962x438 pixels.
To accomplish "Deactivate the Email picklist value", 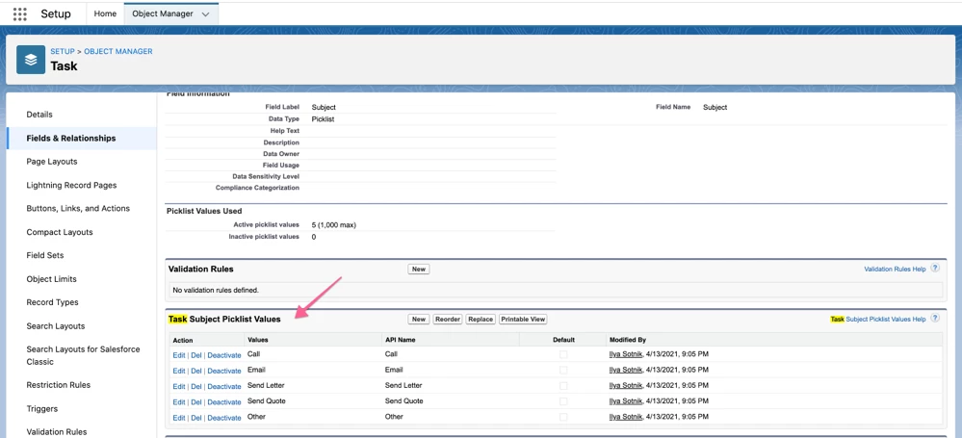I will [x=224, y=371].
